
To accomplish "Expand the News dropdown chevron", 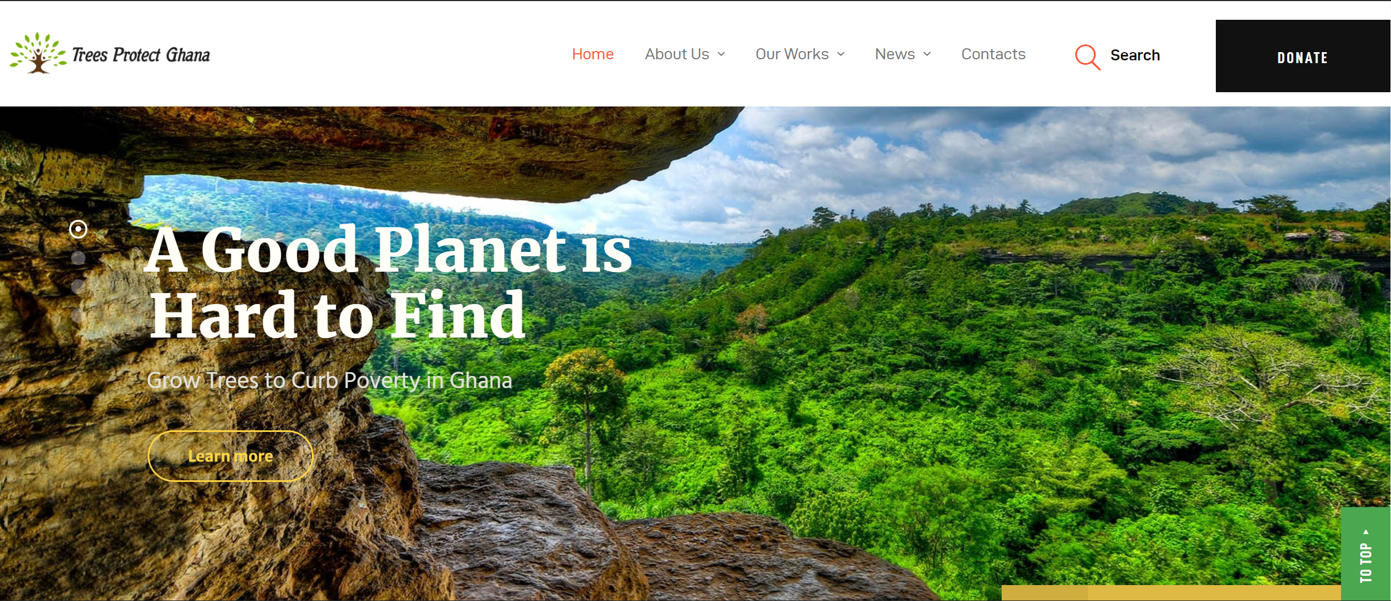I will point(927,54).
